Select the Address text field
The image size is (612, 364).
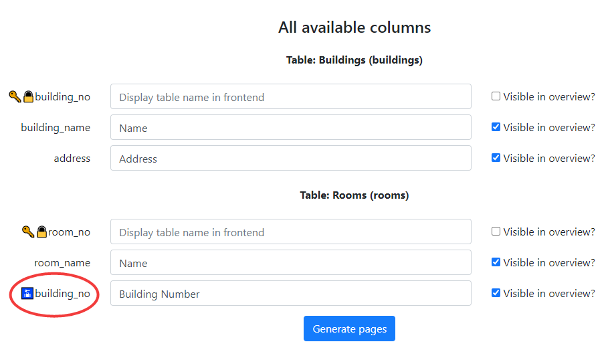pos(290,159)
